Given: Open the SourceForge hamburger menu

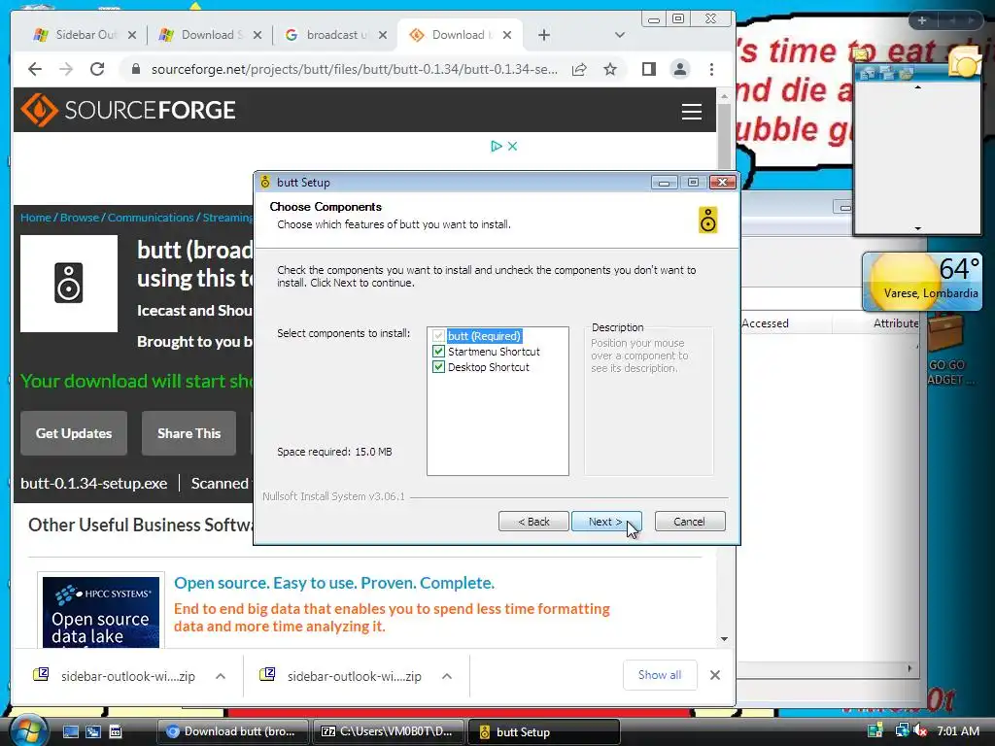Looking at the screenshot, I should (692, 112).
